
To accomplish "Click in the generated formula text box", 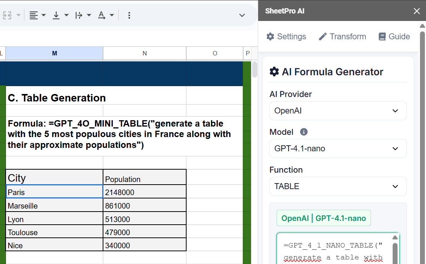I will pos(334,249).
